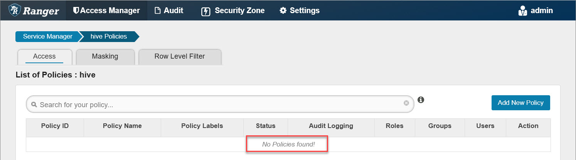This screenshot has height=160, width=576.
Task: Click the magnifier icon in the search field
Action: coord(34,104)
